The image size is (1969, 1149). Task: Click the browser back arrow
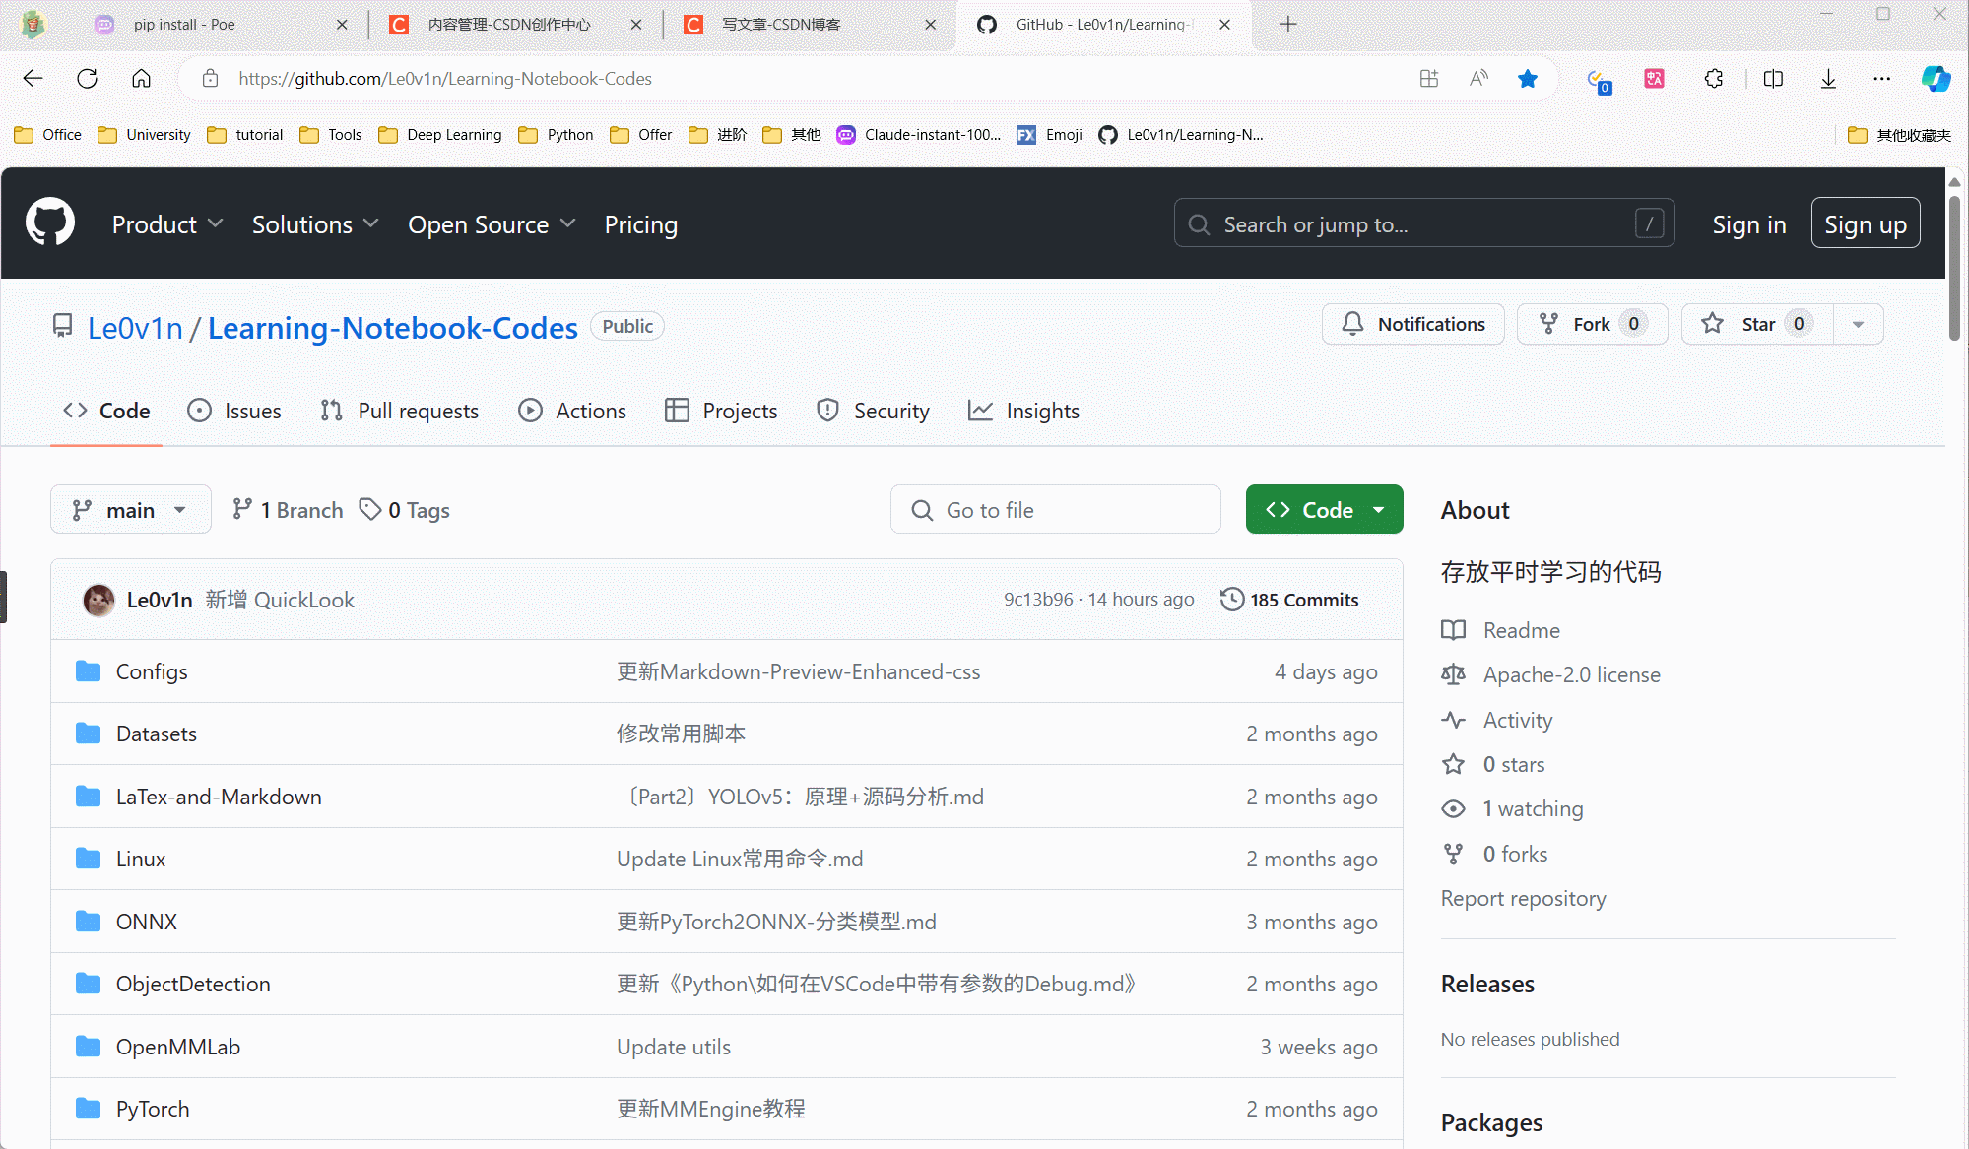click(33, 79)
